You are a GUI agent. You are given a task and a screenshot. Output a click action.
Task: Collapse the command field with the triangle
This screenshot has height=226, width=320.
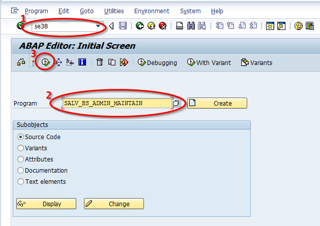click(x=111, y=26)
